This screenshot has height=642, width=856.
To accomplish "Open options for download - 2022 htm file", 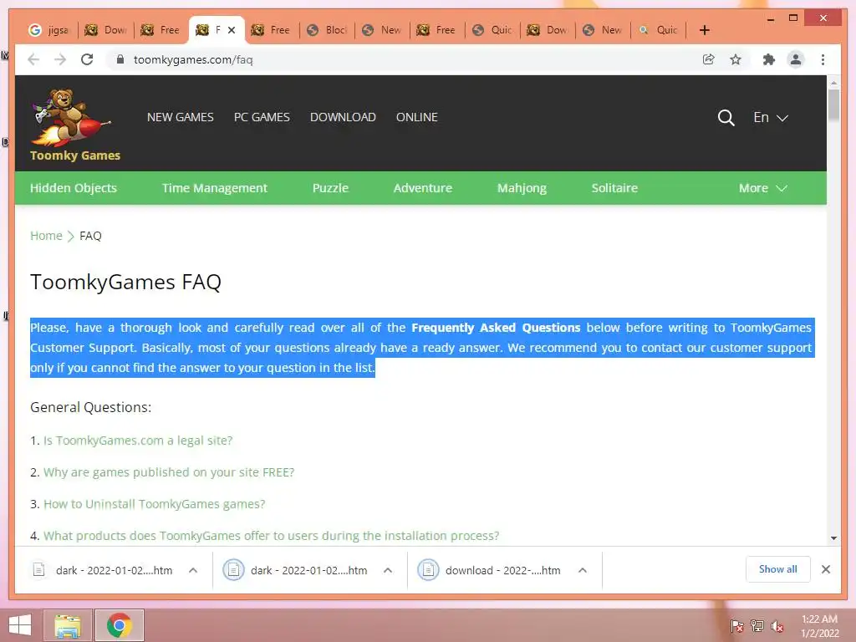I will pyautogui.click(x=583, y=570).
